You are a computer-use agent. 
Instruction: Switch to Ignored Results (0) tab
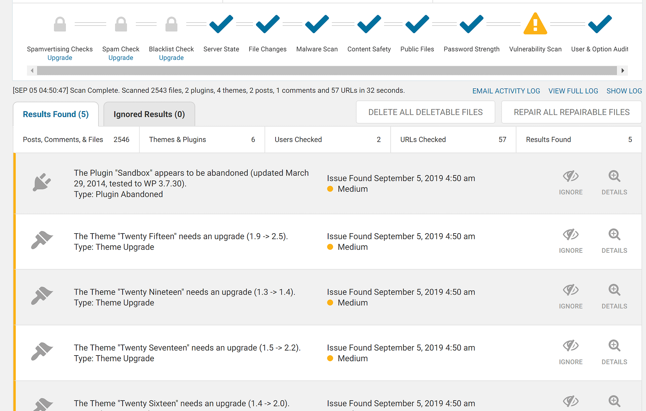(149, 114)
